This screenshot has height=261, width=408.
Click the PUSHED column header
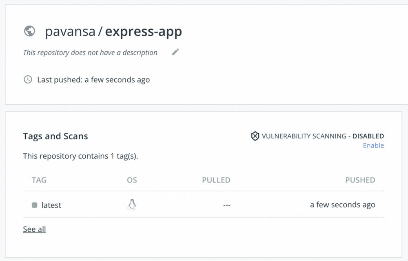360,180
